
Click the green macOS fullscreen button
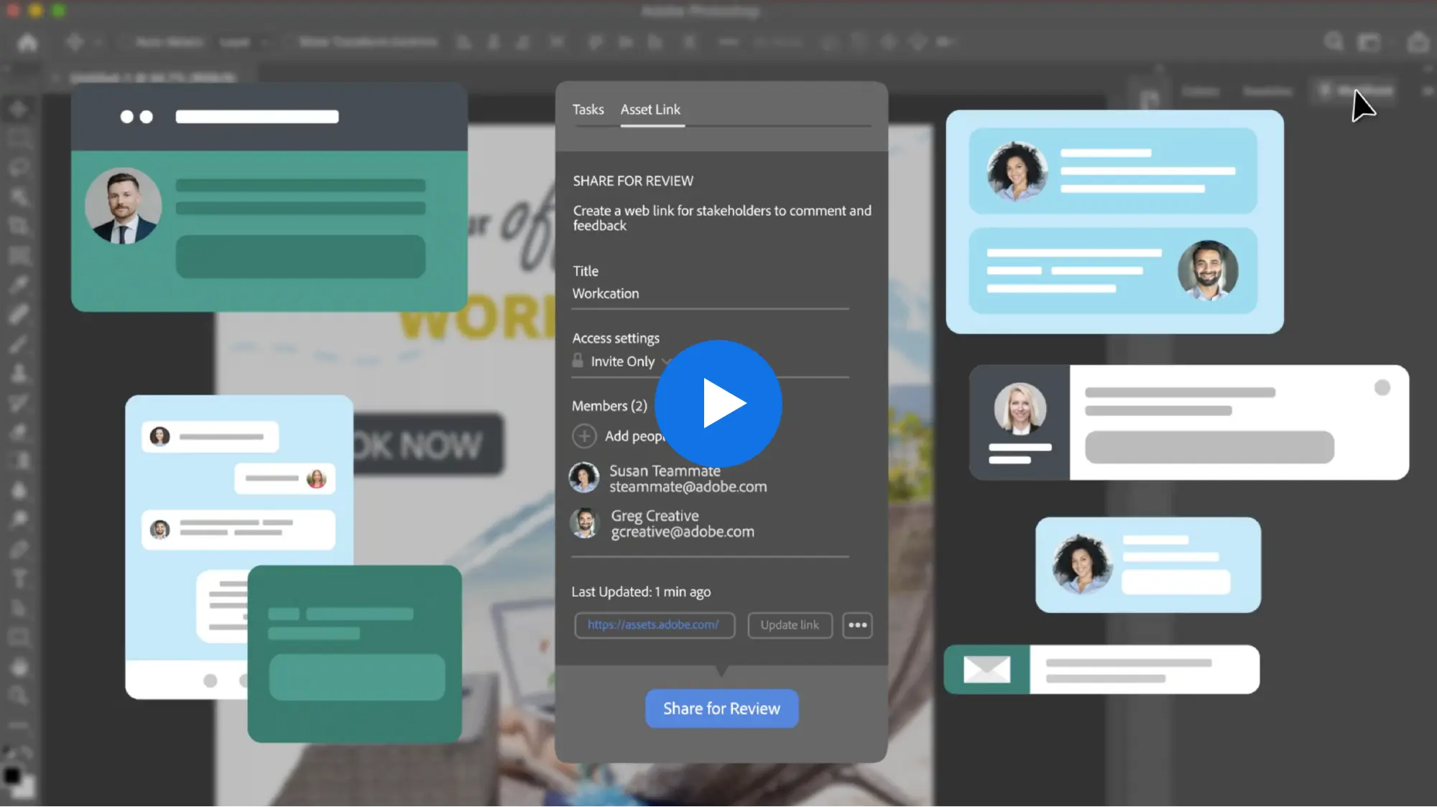(x=59, y=10)
